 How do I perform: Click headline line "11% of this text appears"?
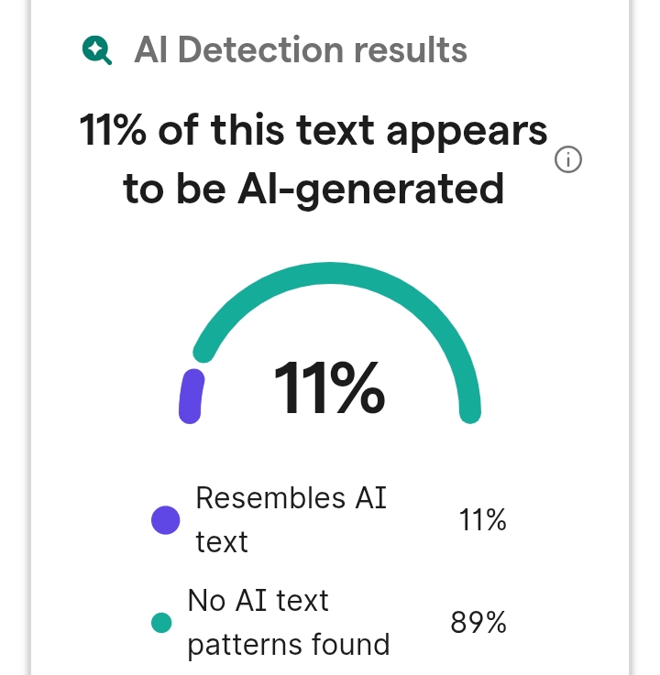pos(313,130)
